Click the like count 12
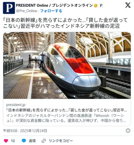 click(13, 141)
